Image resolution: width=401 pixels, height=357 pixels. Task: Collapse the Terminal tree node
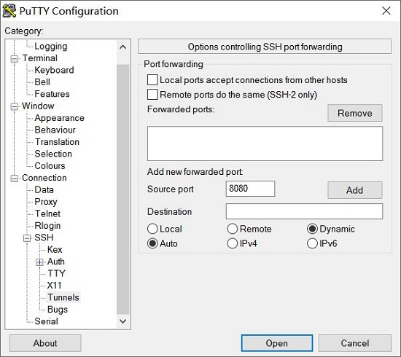[15, 59]
